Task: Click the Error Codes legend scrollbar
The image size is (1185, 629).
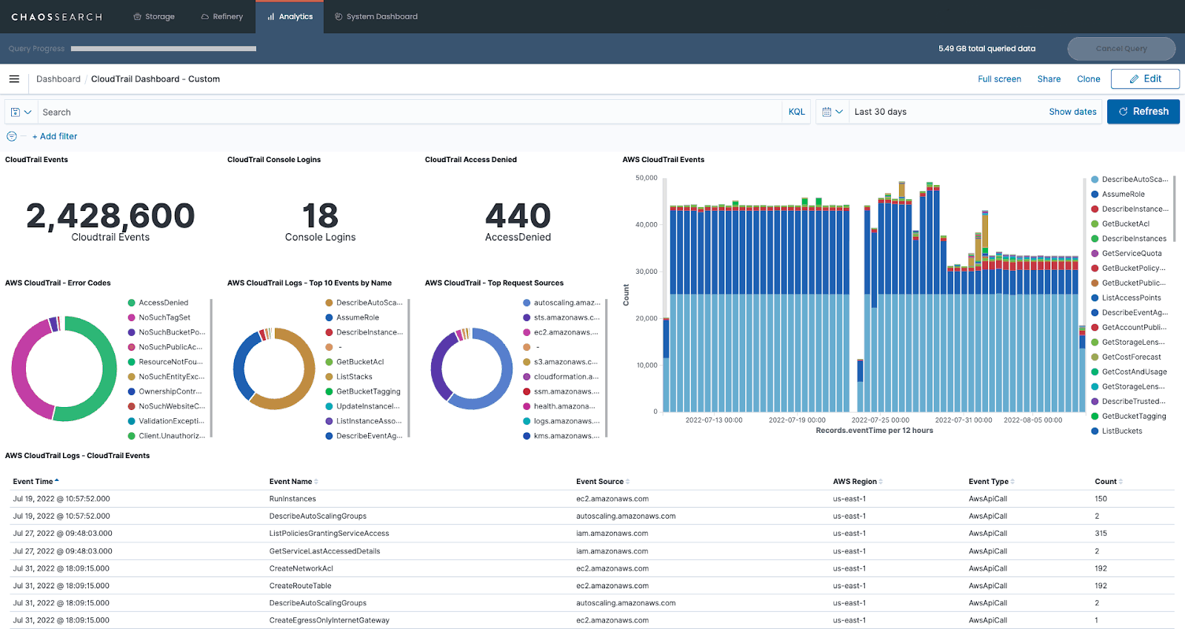Action: (211, 368)
